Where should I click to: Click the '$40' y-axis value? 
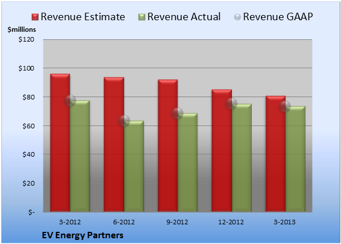point(28,154)
